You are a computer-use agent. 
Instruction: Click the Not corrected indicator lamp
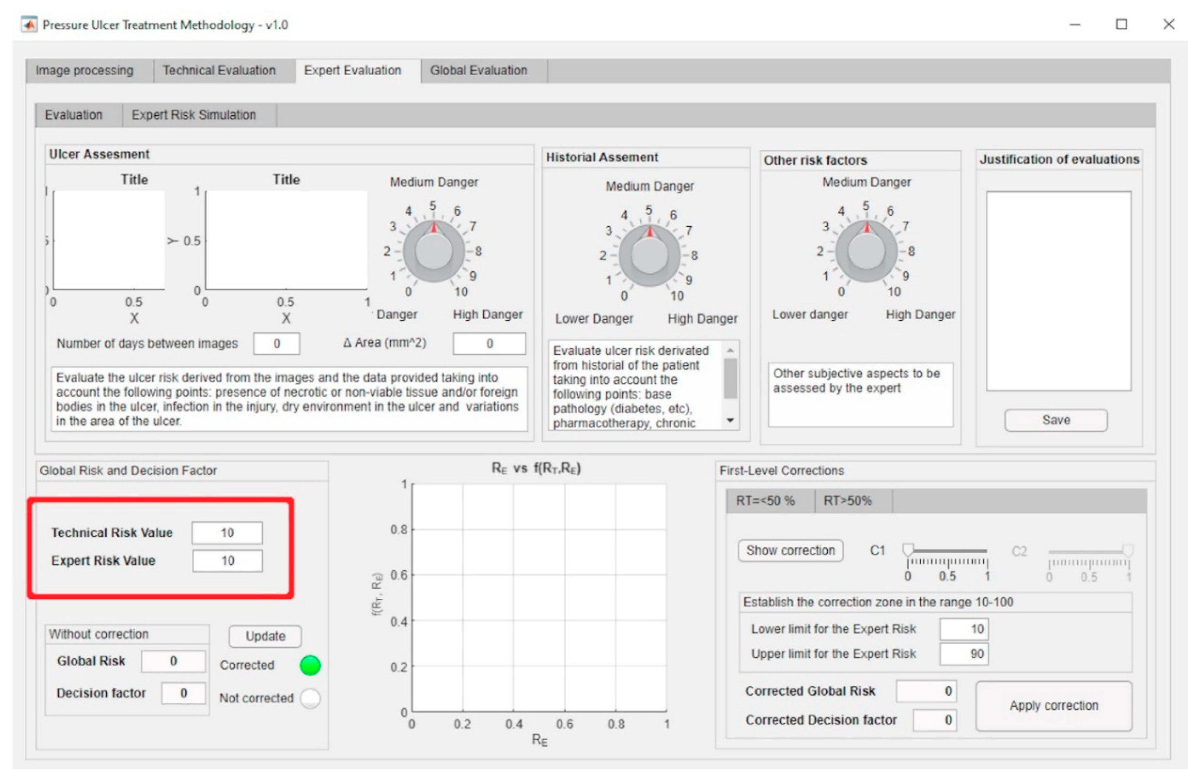click(310, 698)
